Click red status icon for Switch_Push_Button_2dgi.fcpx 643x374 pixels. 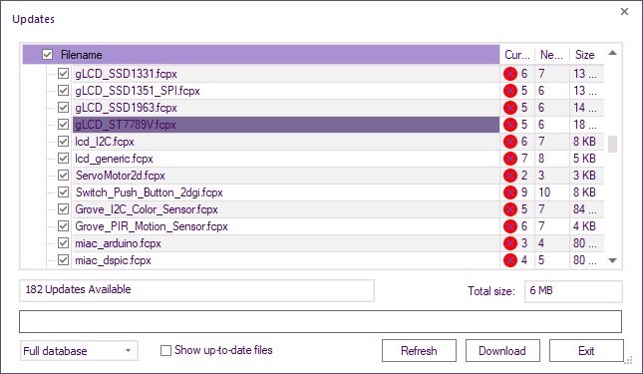pyautogui.click(x=510, y=192)
